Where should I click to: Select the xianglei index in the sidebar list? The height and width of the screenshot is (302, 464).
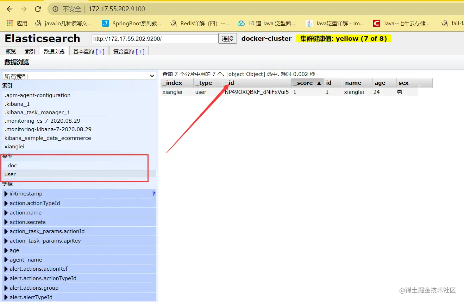79,147
